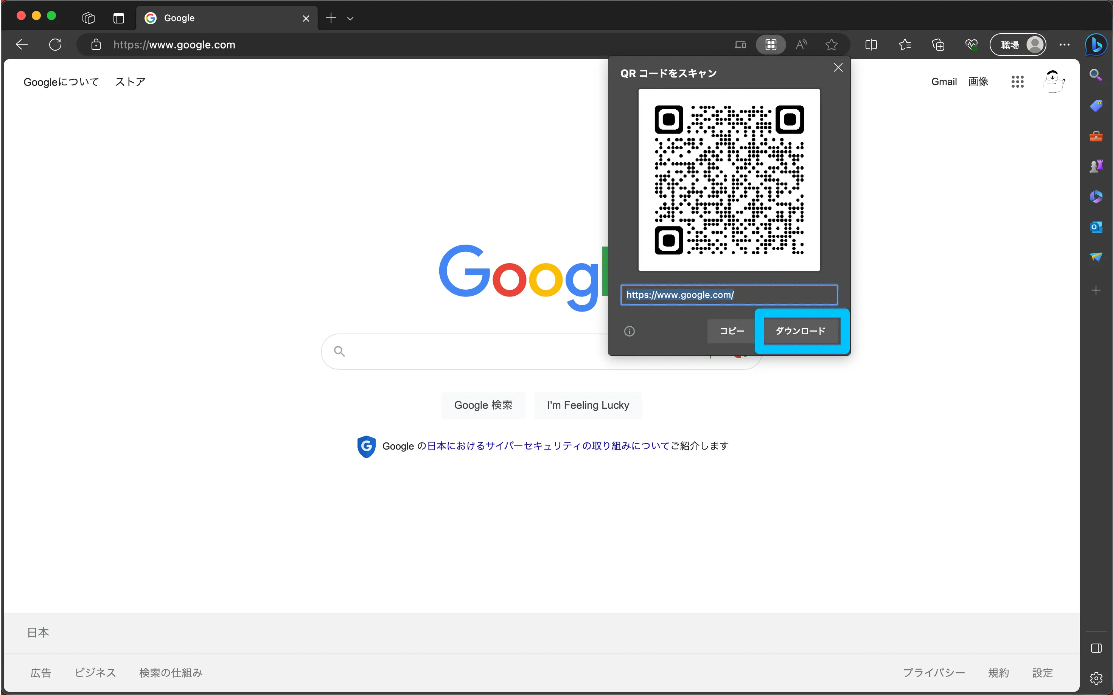
Task: Add a sidebar app with plus icon
Action: (x=1096, y=290)
